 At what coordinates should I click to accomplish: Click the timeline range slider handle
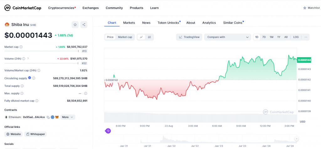(296, 139)
